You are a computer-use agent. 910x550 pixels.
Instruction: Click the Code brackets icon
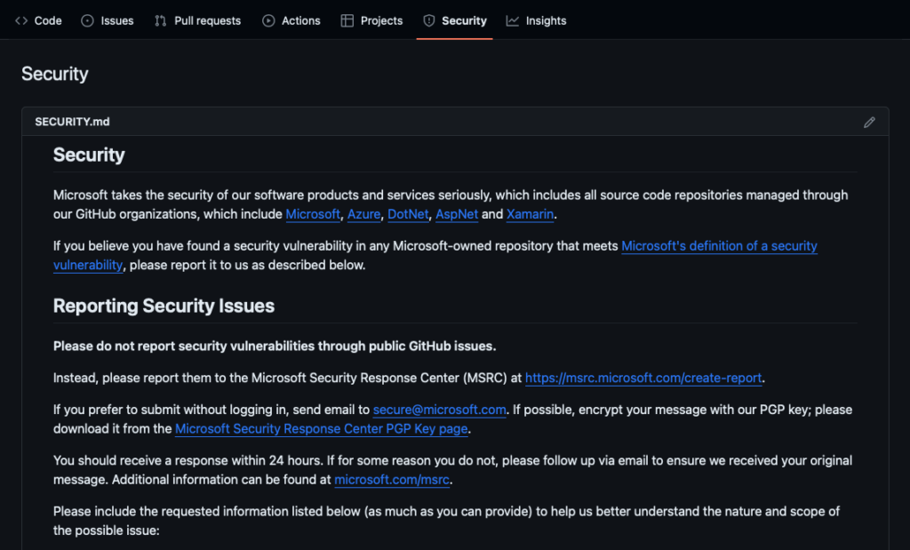coord(21,20)
